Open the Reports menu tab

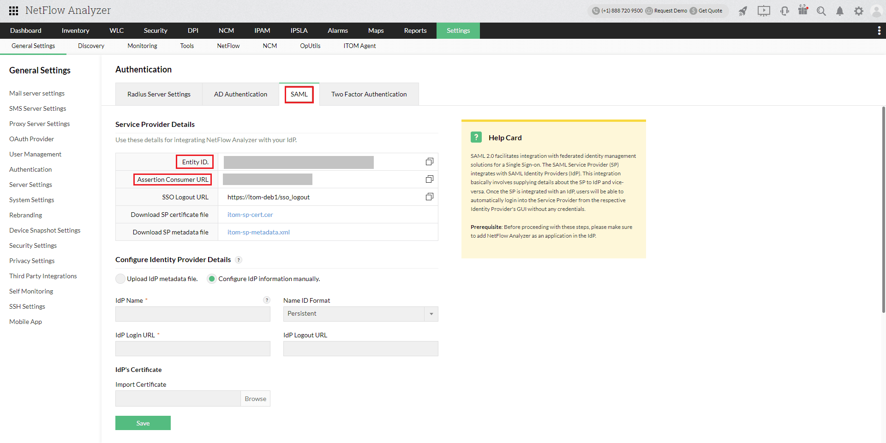(x=415, y=30)
